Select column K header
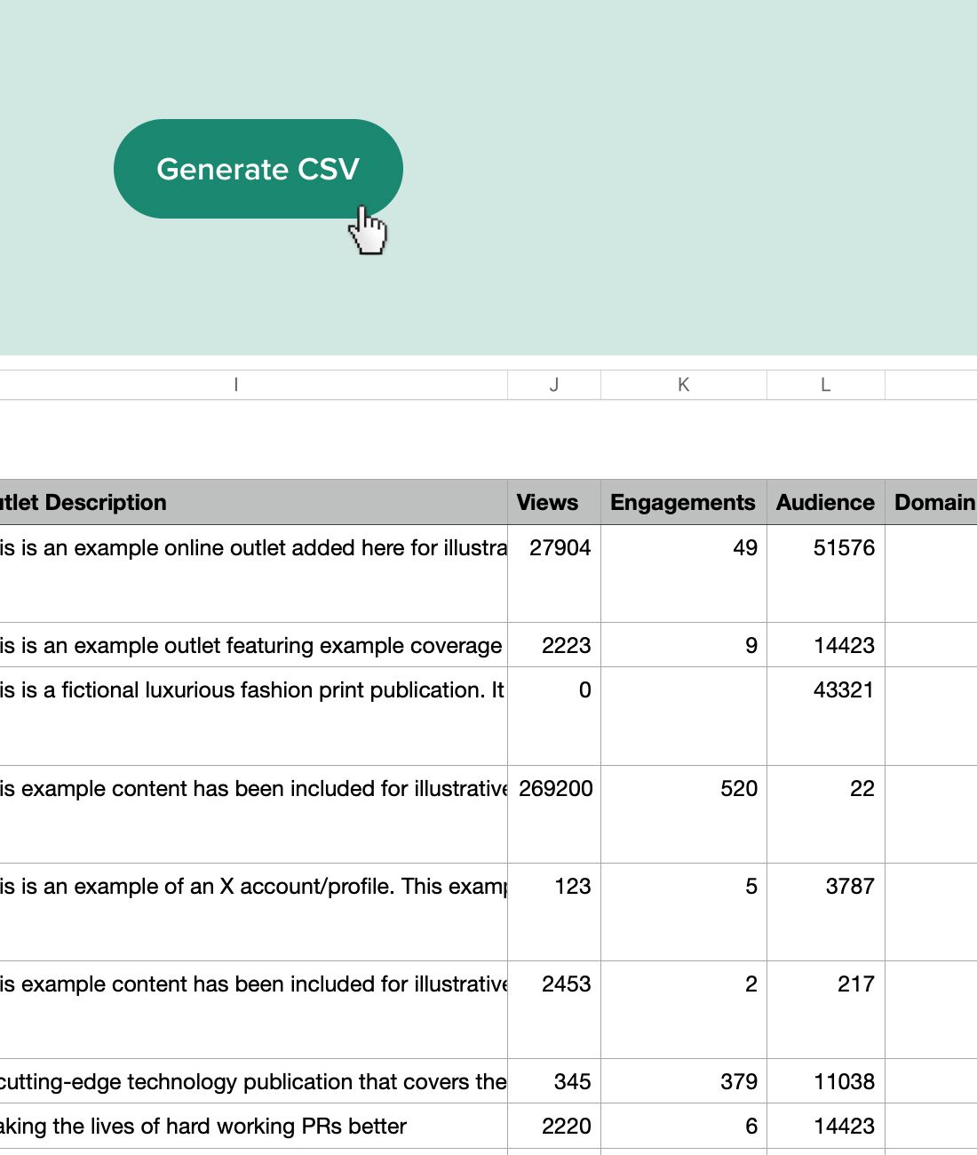This screenshot has height=1155, width=977. click(684, 385)
